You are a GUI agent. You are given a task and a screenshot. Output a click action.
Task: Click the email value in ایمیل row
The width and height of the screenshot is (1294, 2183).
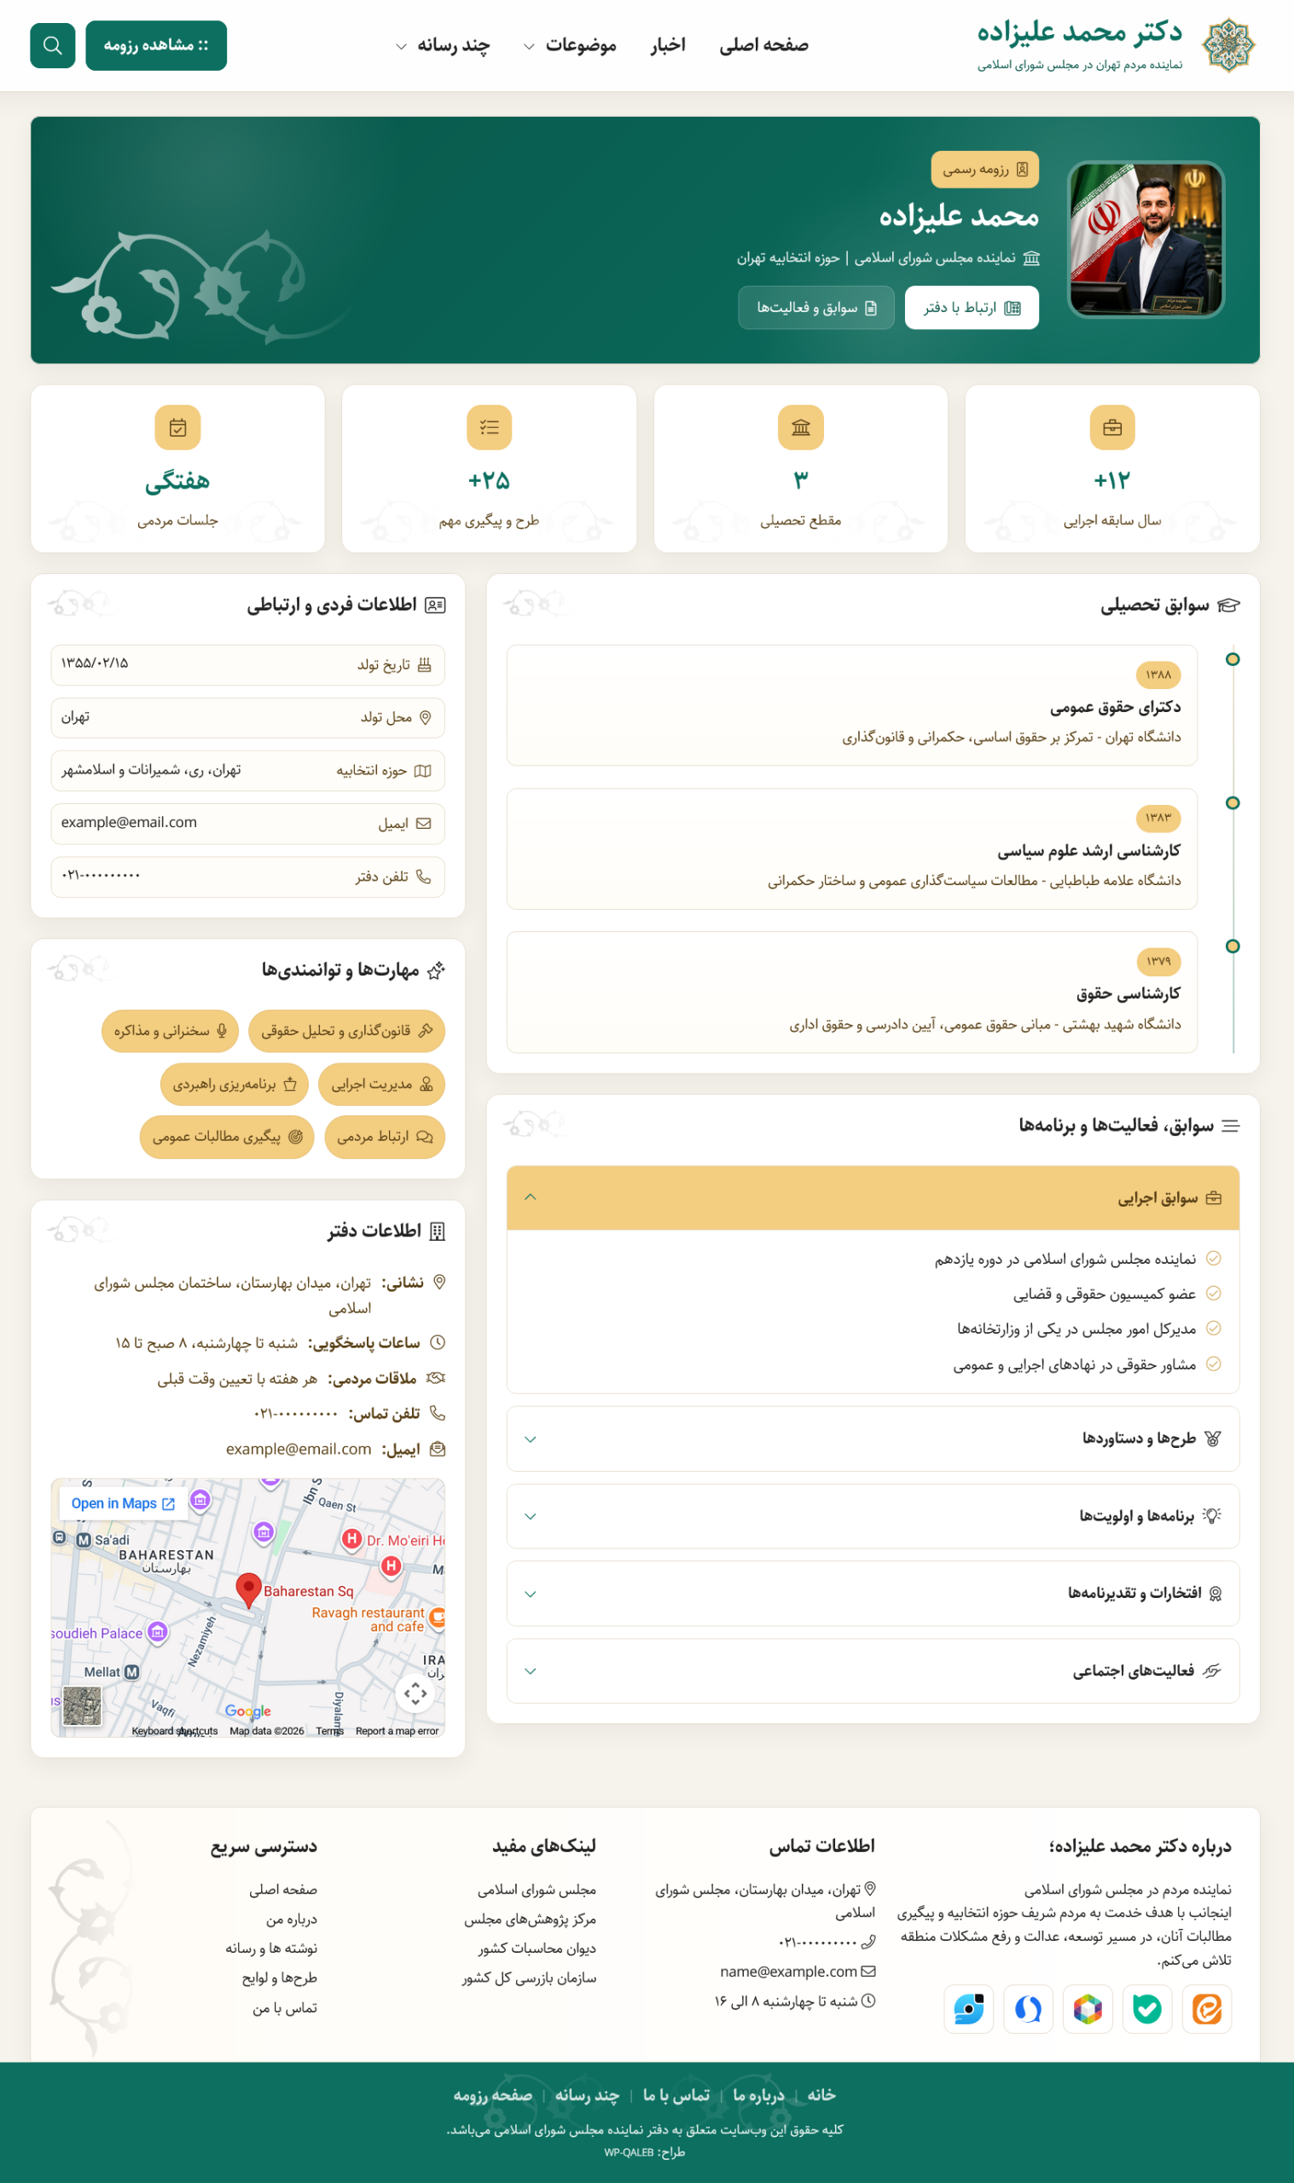click(x=129, y=823)
